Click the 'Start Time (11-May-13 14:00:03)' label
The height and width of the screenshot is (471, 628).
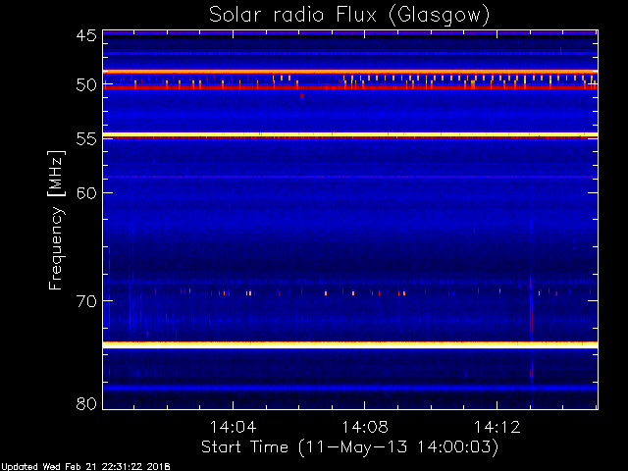click(349, 447)
